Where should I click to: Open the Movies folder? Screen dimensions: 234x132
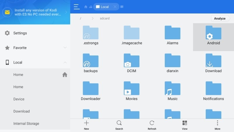click(131, 91)
